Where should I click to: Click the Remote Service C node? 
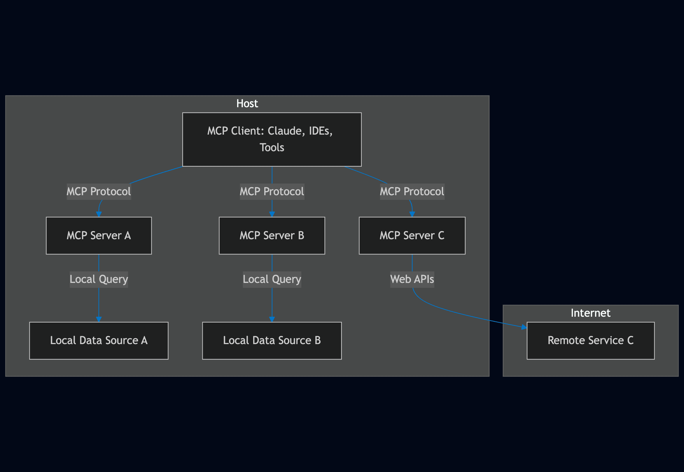tap(591, 340)
